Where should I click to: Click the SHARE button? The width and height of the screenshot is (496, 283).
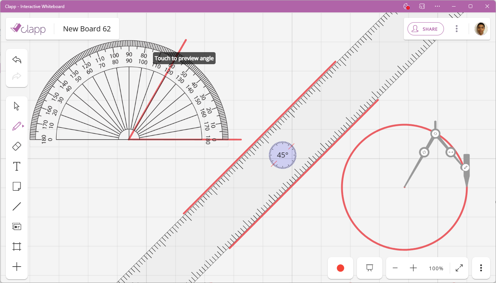[425, 29]
